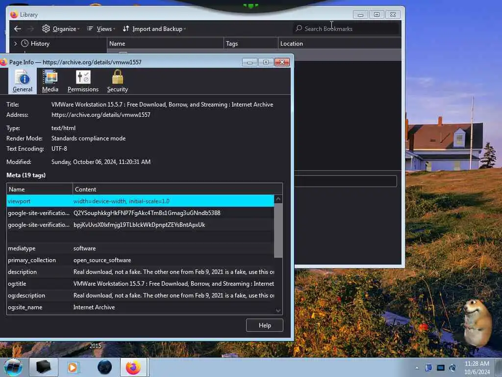
Task: Sort meta table by Content column
Action: click(x=177, y=189)
